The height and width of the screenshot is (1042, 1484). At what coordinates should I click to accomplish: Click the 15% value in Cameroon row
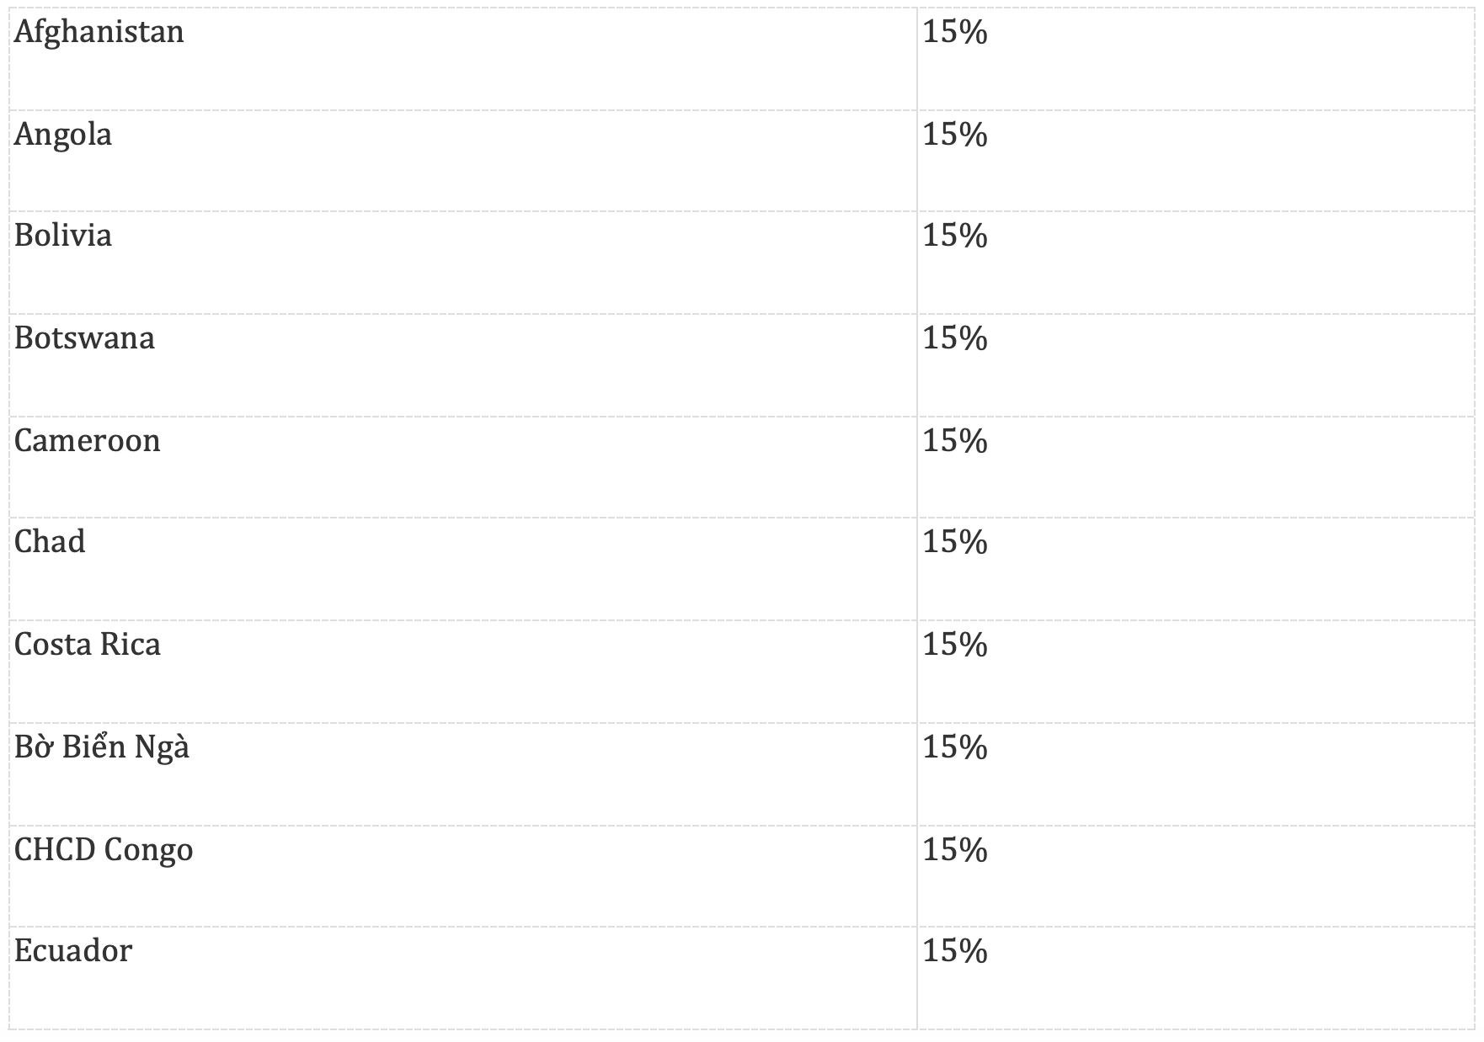[955, 441]
